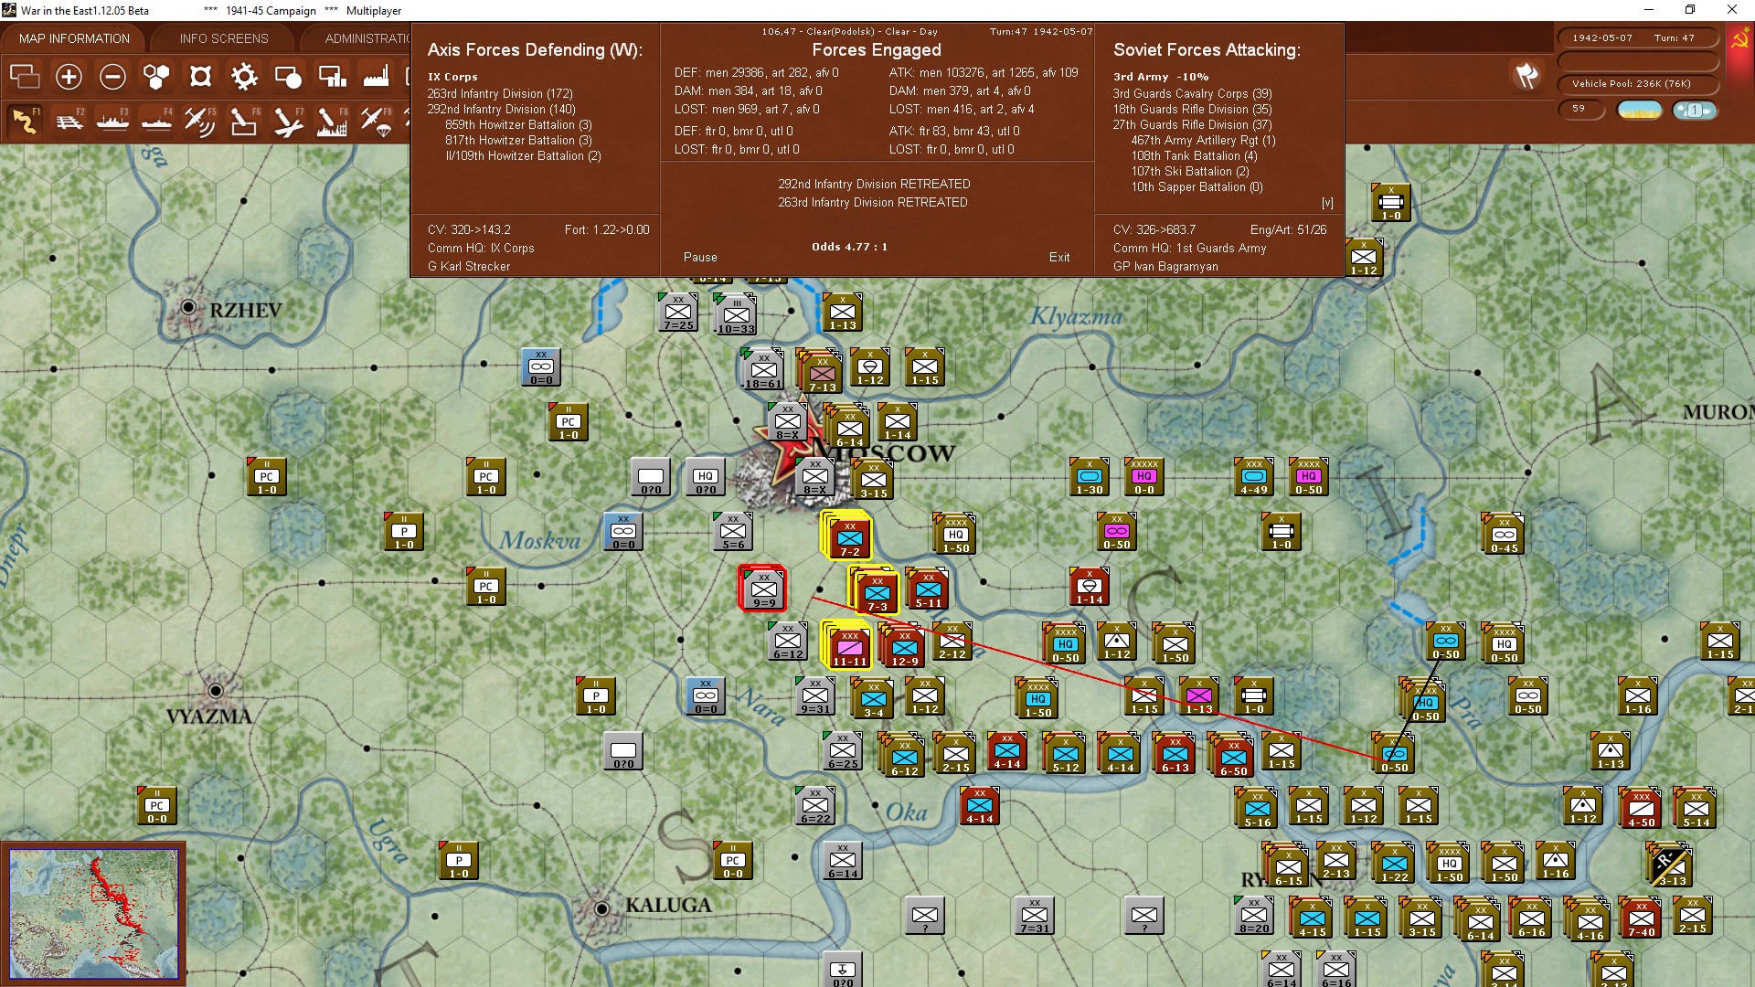Click the 1942-05-07 Turn: 47 date field

point(1637,38)
